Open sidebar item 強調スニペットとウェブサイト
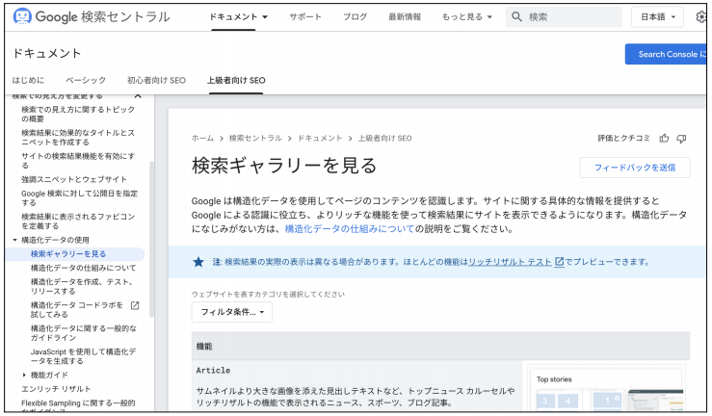The width and height of the screenshot is (712, 416). point(74,179)
